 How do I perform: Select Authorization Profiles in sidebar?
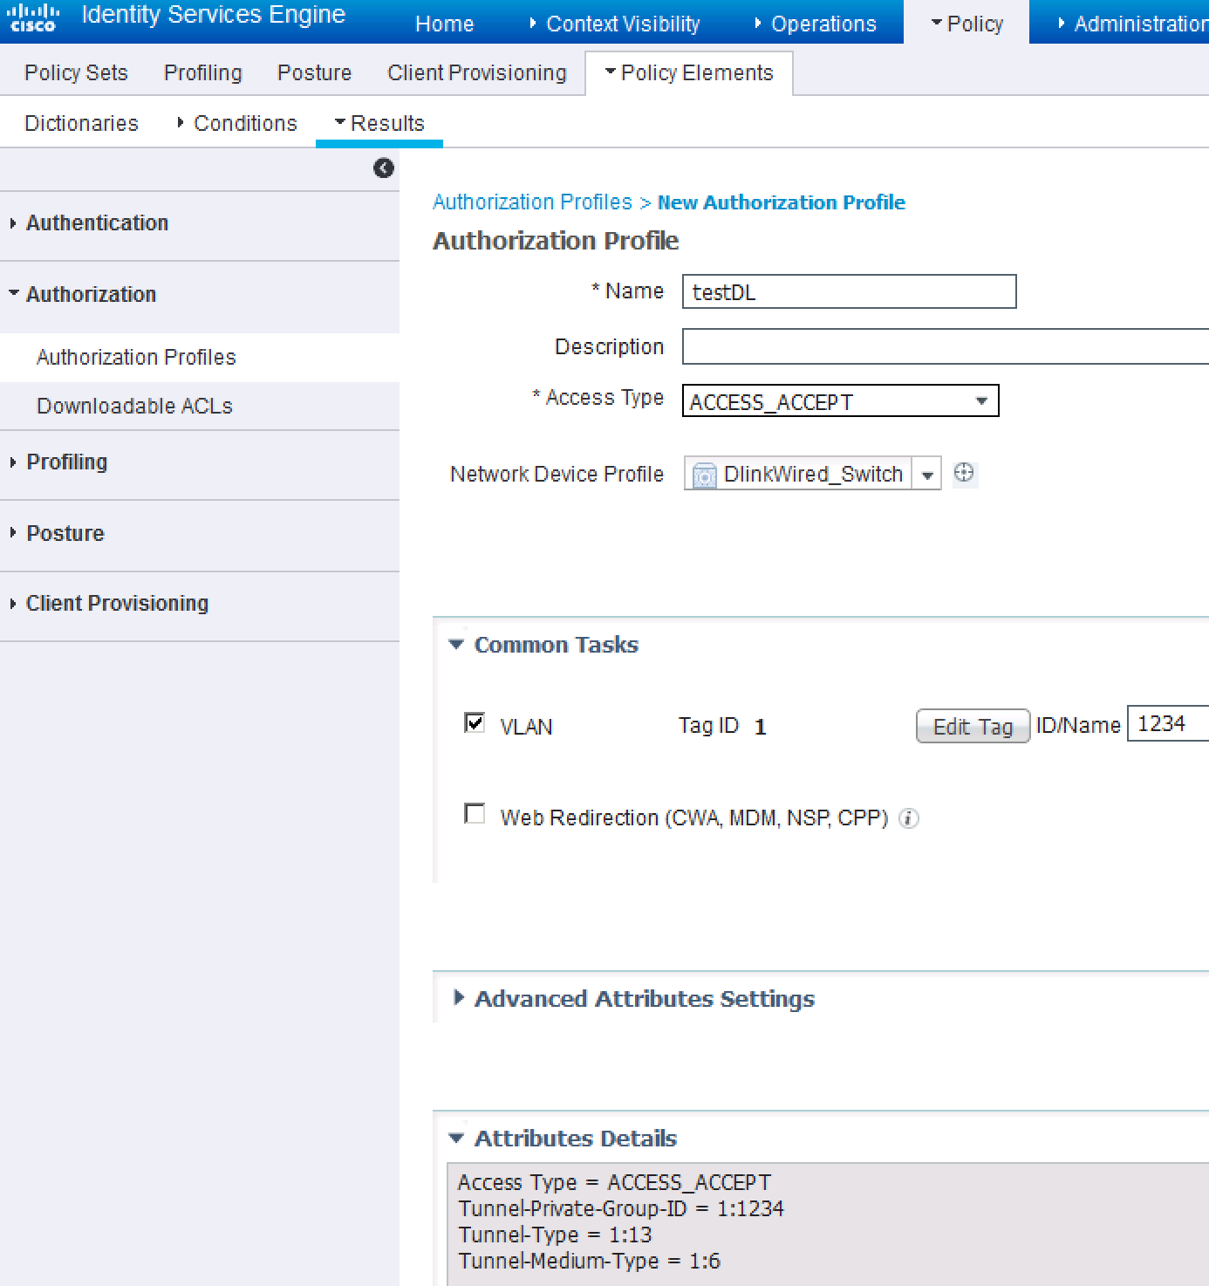click(136, 358)
